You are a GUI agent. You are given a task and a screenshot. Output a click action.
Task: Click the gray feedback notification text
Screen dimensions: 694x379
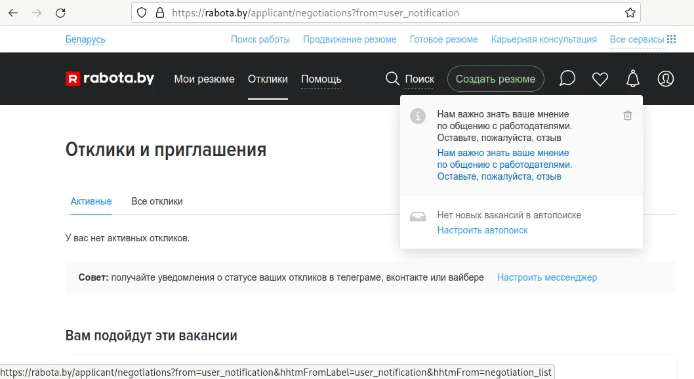click(x=504, y=126)
